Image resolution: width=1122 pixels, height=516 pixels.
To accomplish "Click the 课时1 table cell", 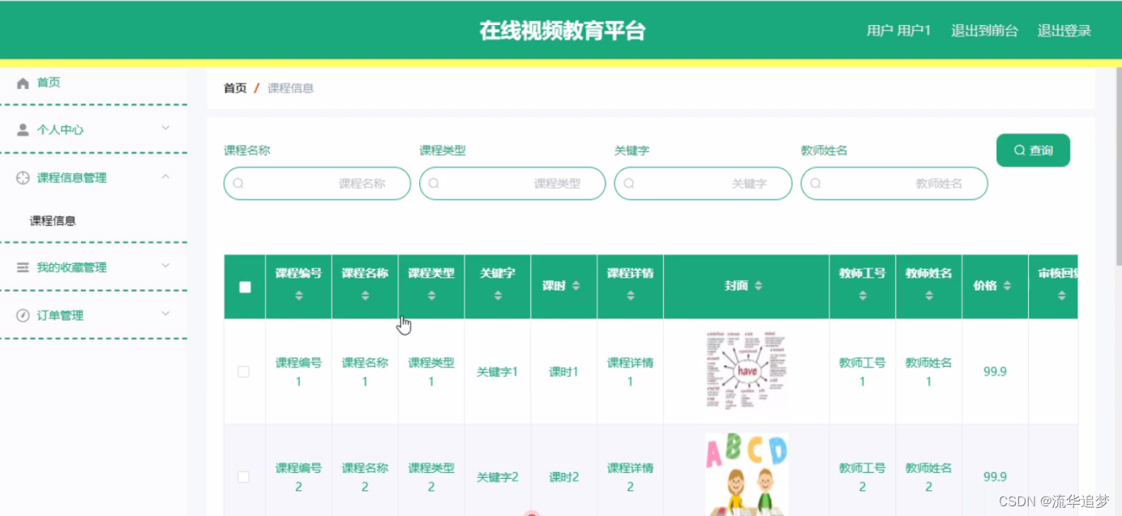I will tap(563, 372).
